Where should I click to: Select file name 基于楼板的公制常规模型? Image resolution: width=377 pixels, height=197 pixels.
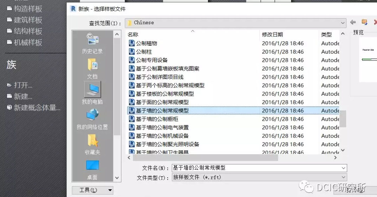tap(165, 94)
